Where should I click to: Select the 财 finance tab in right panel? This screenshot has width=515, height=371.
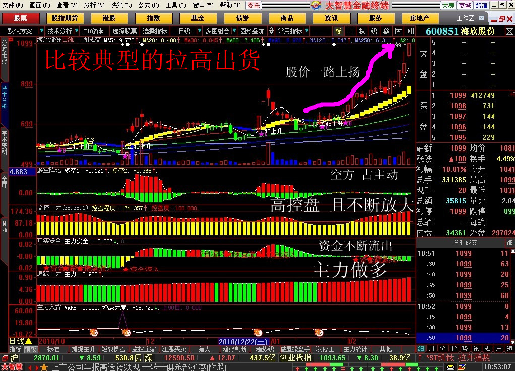(x=432, y=349)
